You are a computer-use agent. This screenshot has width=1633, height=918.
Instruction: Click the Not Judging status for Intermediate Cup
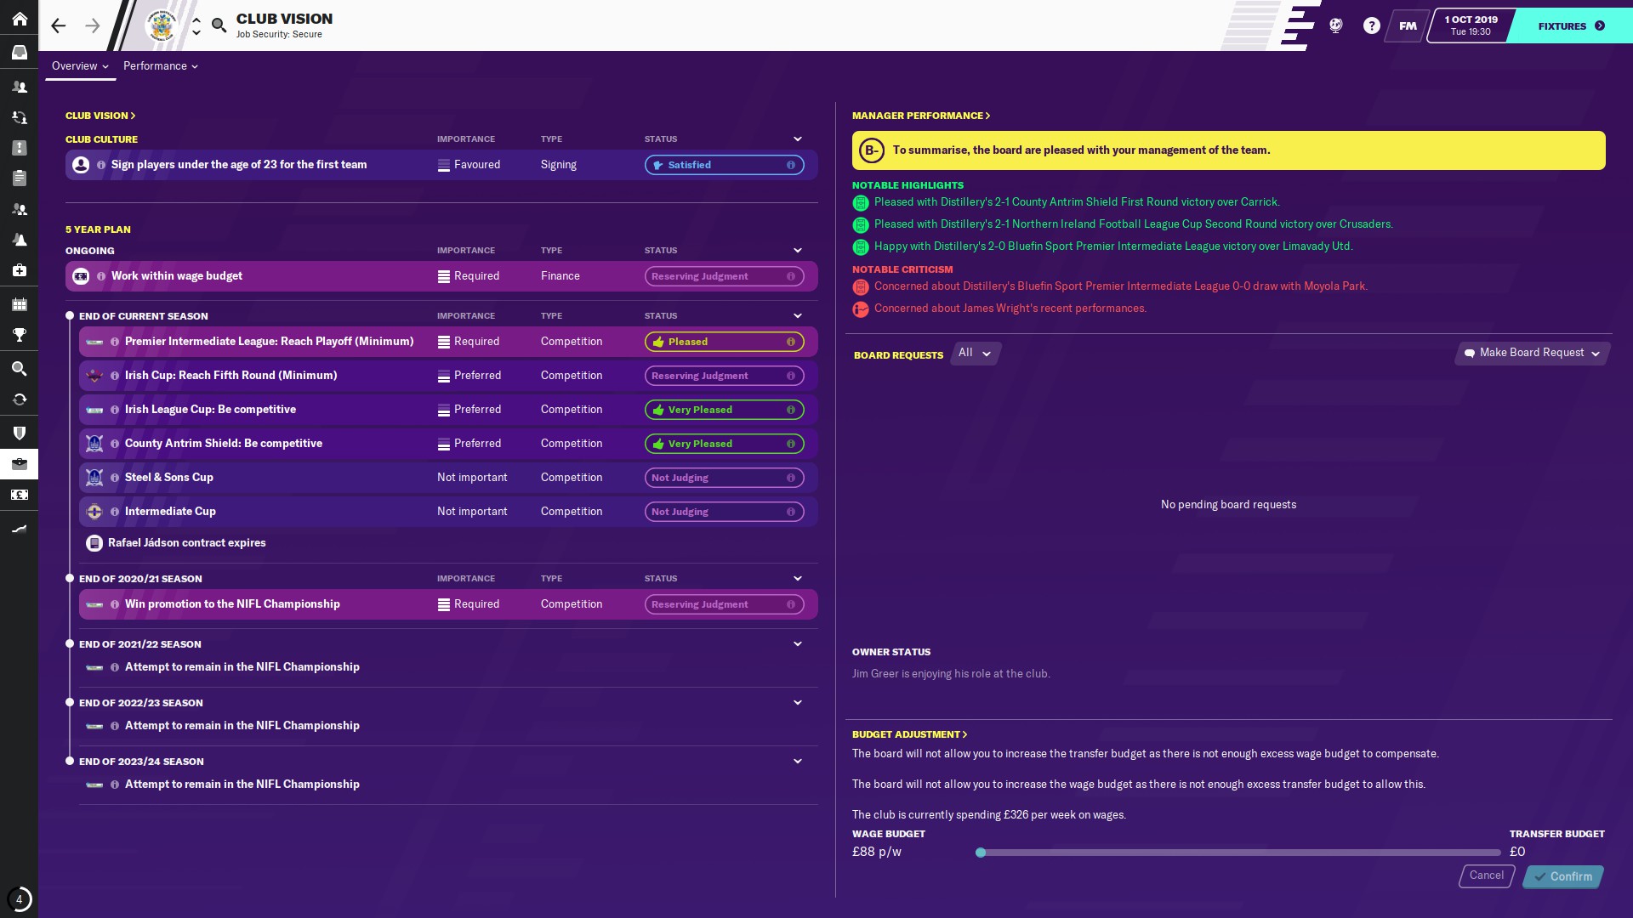click(x=724, y=512)
